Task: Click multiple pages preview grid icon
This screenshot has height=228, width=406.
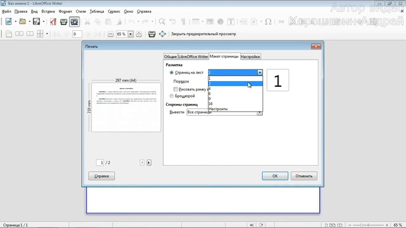Action: pos(40,34)
